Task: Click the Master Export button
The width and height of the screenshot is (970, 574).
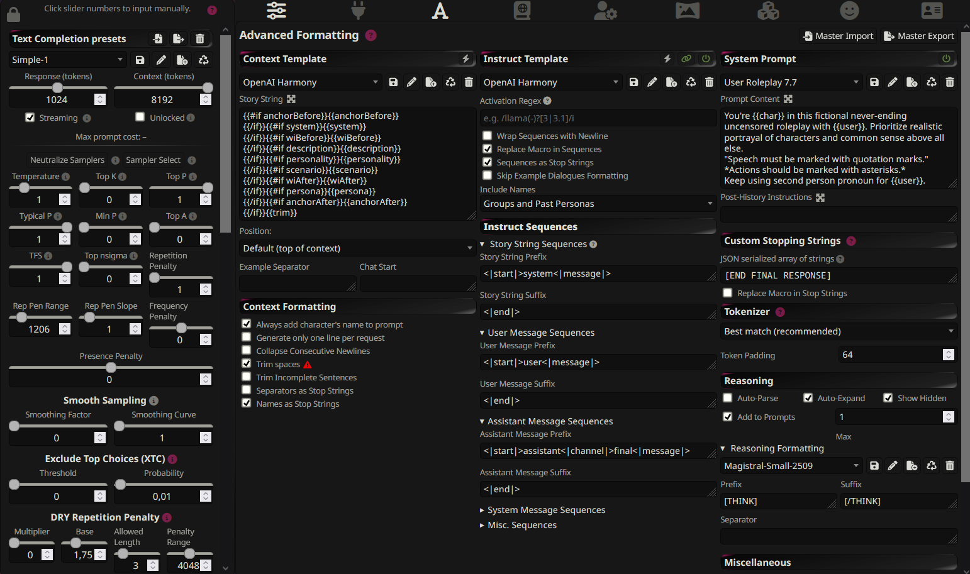Action: tap(918, 36)
